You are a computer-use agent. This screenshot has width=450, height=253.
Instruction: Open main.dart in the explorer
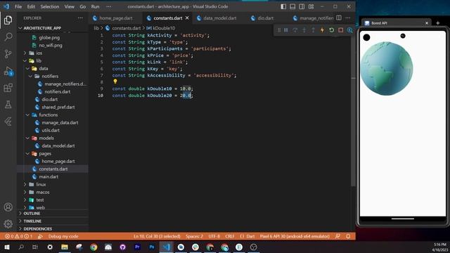coord(49,176)
